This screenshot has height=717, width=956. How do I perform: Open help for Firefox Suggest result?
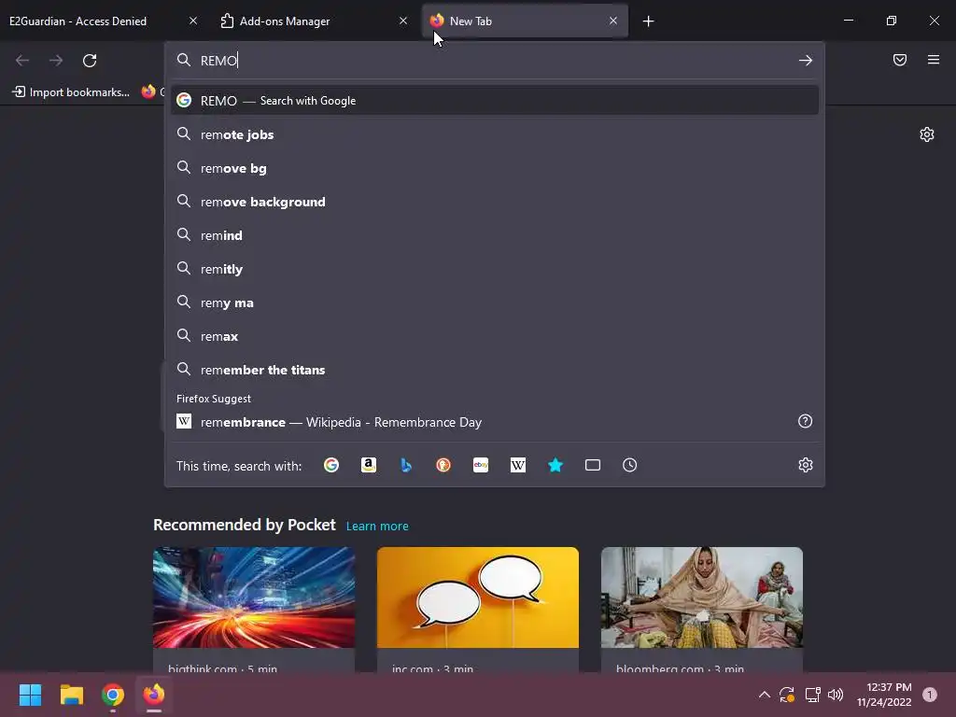pyautogui.click(x=806, y=421)
